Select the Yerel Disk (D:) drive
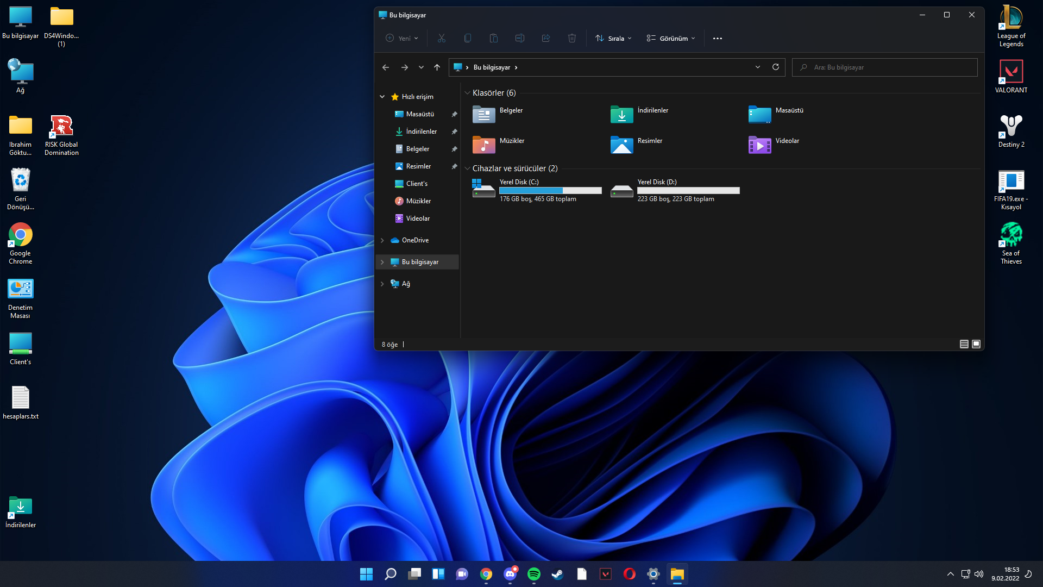1043x587 pixels. click(675, 190)
